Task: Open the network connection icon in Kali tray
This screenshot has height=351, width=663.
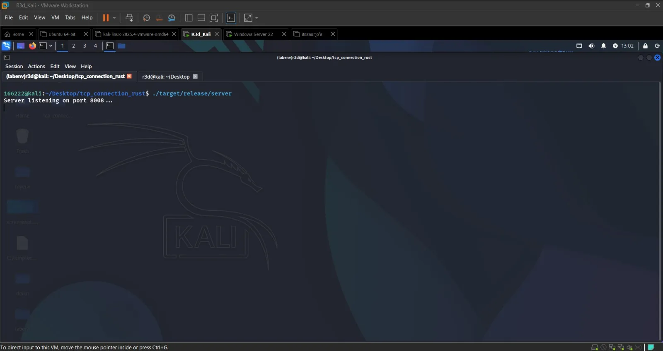Action: tap(579, 46)
